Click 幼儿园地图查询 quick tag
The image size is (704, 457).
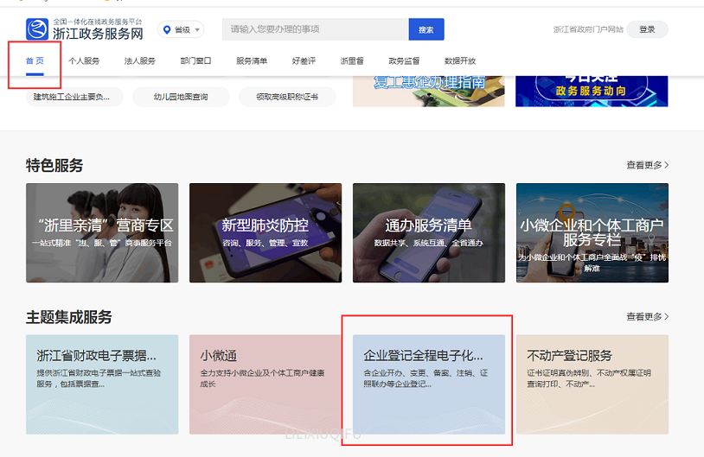coord(181,97)
